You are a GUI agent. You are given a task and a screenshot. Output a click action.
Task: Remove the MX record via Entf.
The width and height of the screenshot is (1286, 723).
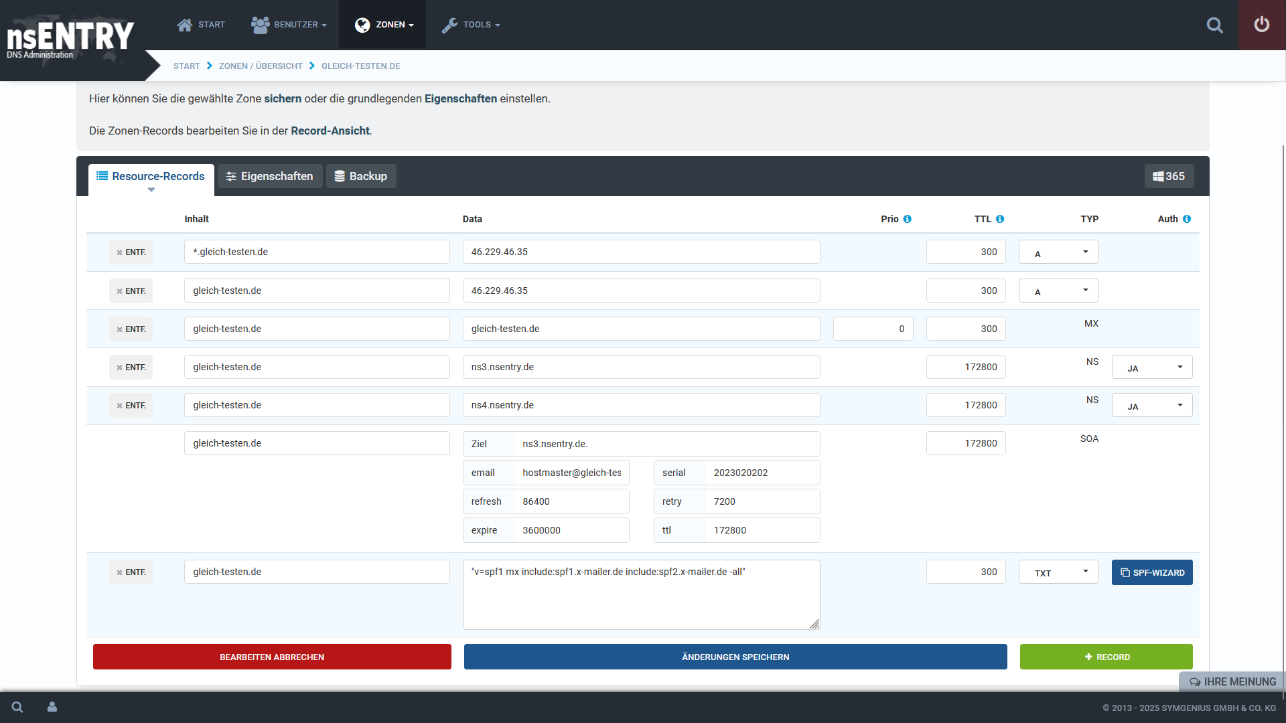pos(131,329)
